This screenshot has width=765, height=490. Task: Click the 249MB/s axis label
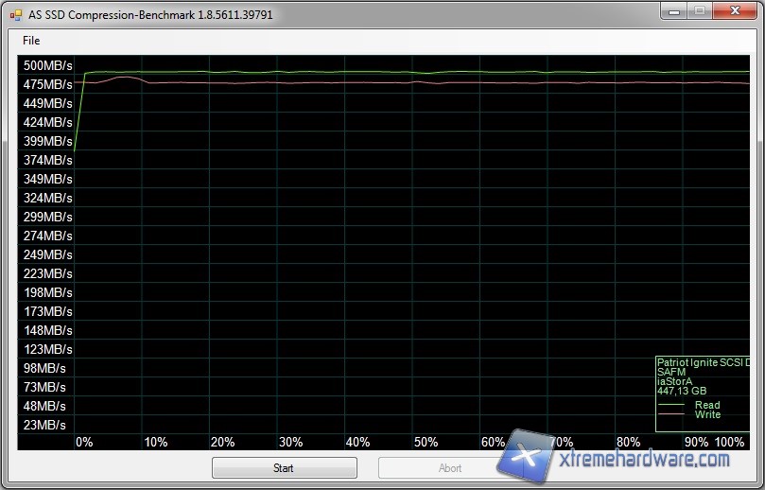pyautogui.click(x=47, y=254)
